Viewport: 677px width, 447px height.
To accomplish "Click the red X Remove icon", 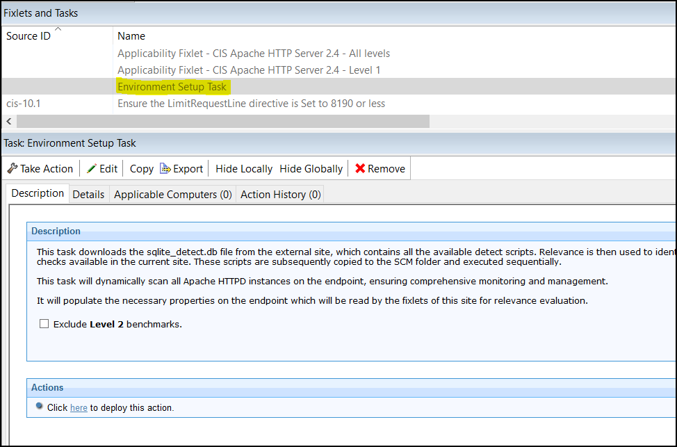I will pyautogui.click(x=361, y=168).
